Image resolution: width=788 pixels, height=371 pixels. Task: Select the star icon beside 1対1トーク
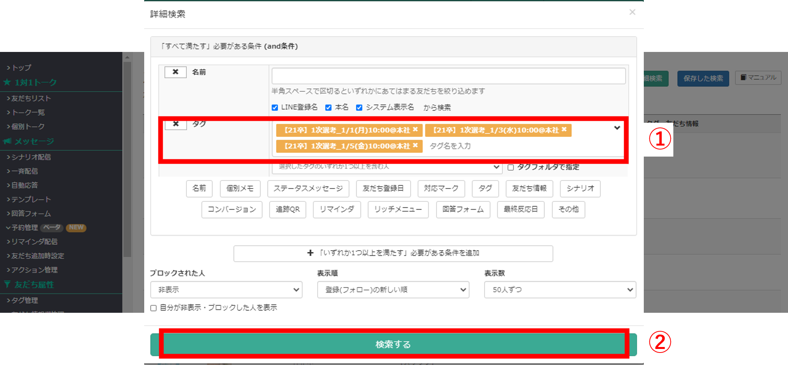click(7, 82)
